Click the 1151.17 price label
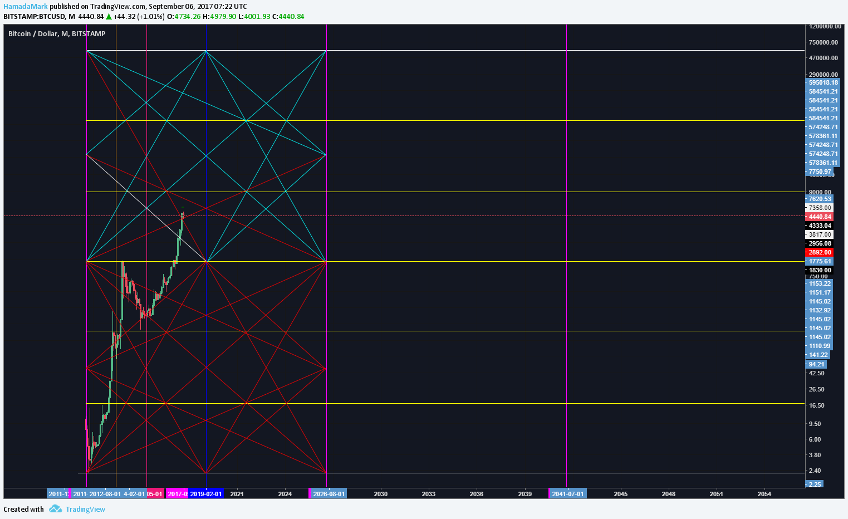The height and width of the screenshot is (519, 848). pos(820,292)
